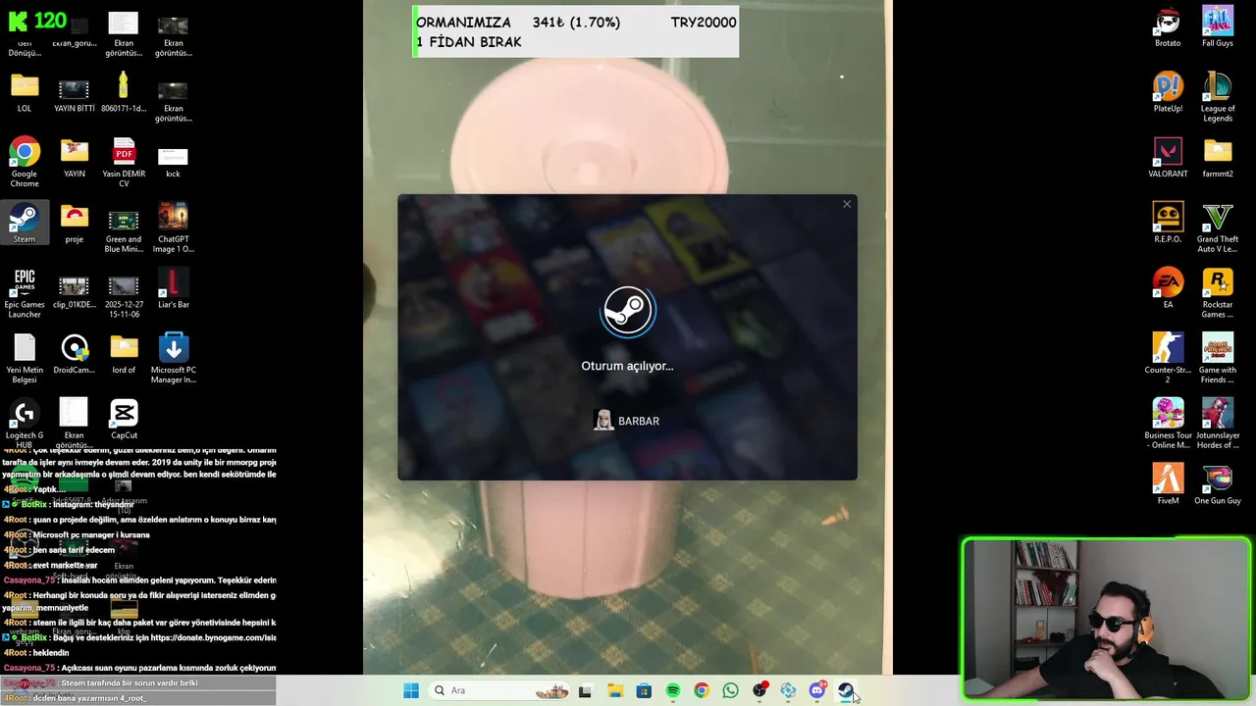Click the Steam logo in the login window
This screenshot has height=706, width=1256.
[627, 312]
